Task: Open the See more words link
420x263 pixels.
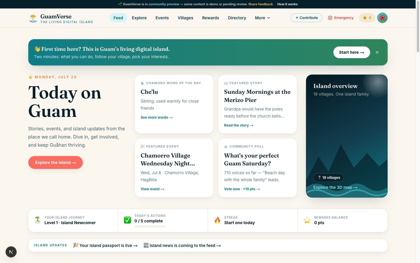Action: click(x=157, y=117)
